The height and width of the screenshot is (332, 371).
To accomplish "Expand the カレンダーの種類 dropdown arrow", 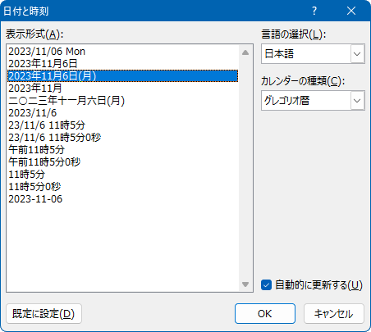I will (x=357, y=101).
